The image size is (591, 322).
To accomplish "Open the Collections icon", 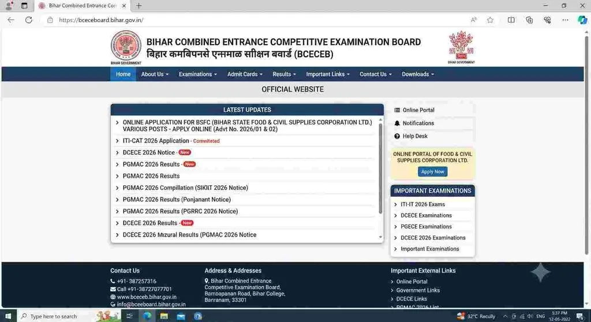I will pyautogui.click(x=529, y=20).
